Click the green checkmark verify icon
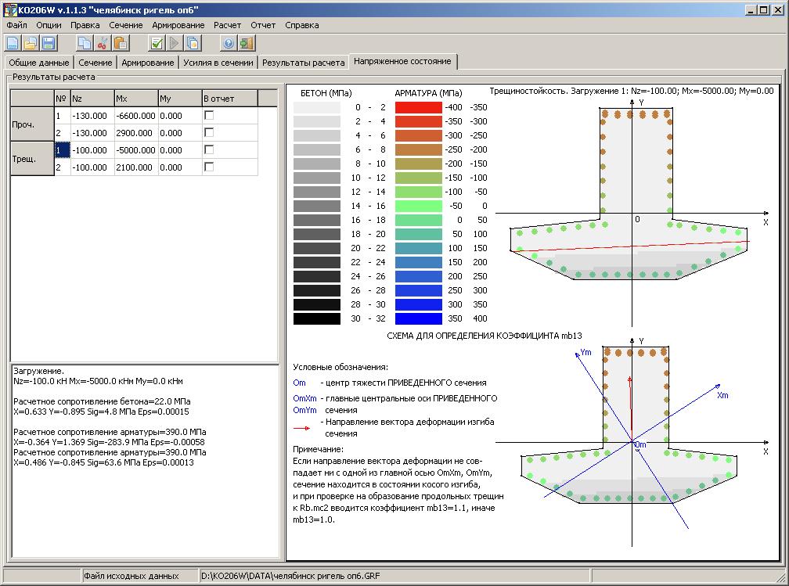Image resolution: width=789 pixels, height=586 pixels. click(157, 43)
